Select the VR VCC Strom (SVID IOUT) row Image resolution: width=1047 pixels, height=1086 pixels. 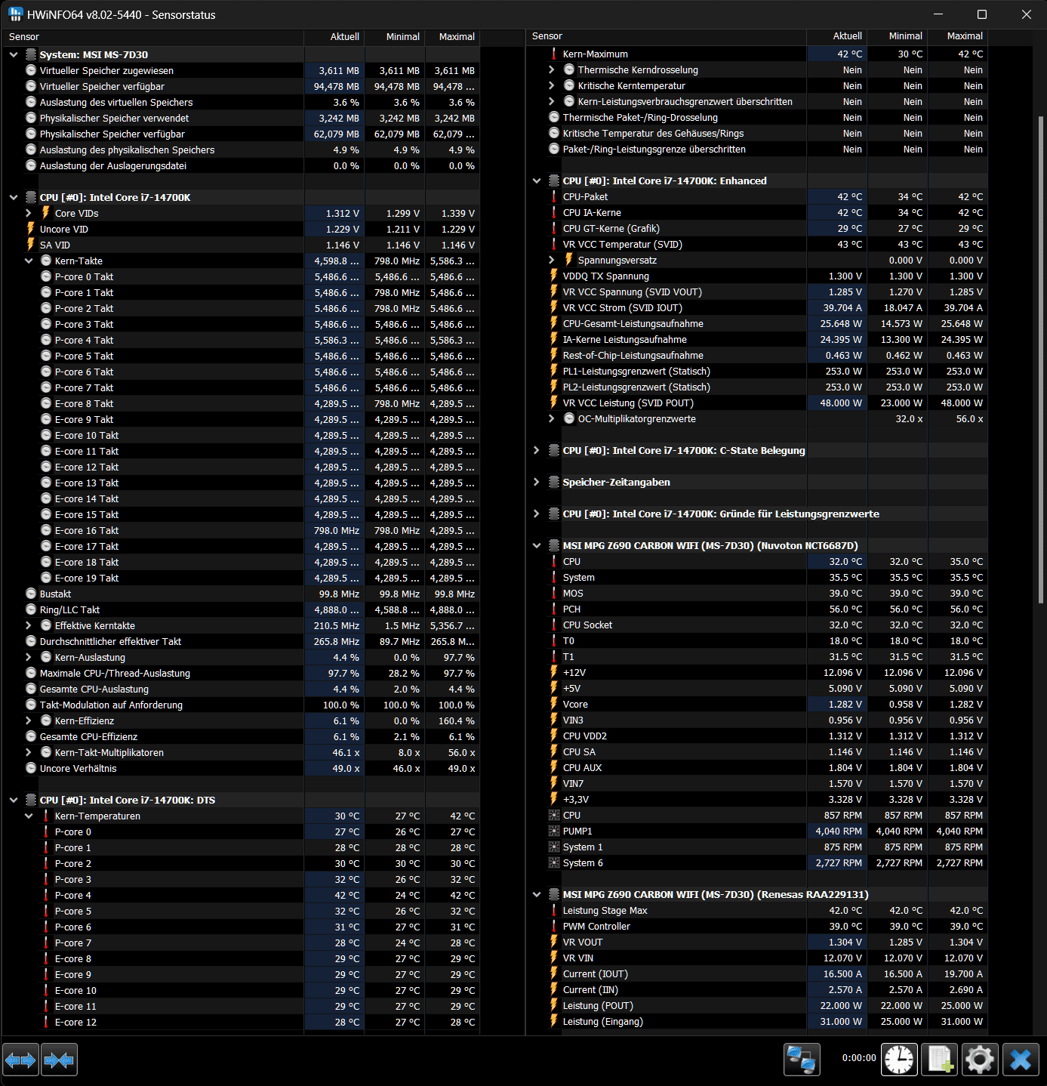pos(757,307)
